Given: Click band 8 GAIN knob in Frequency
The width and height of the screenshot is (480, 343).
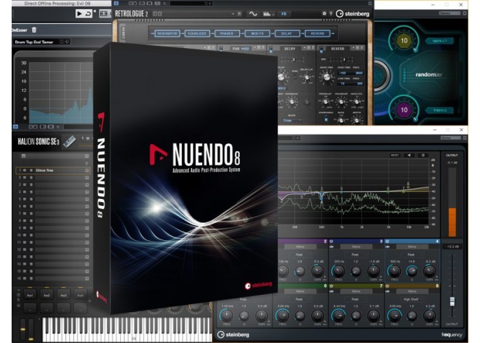Looking at the screenshot, I should click(429, 316).
